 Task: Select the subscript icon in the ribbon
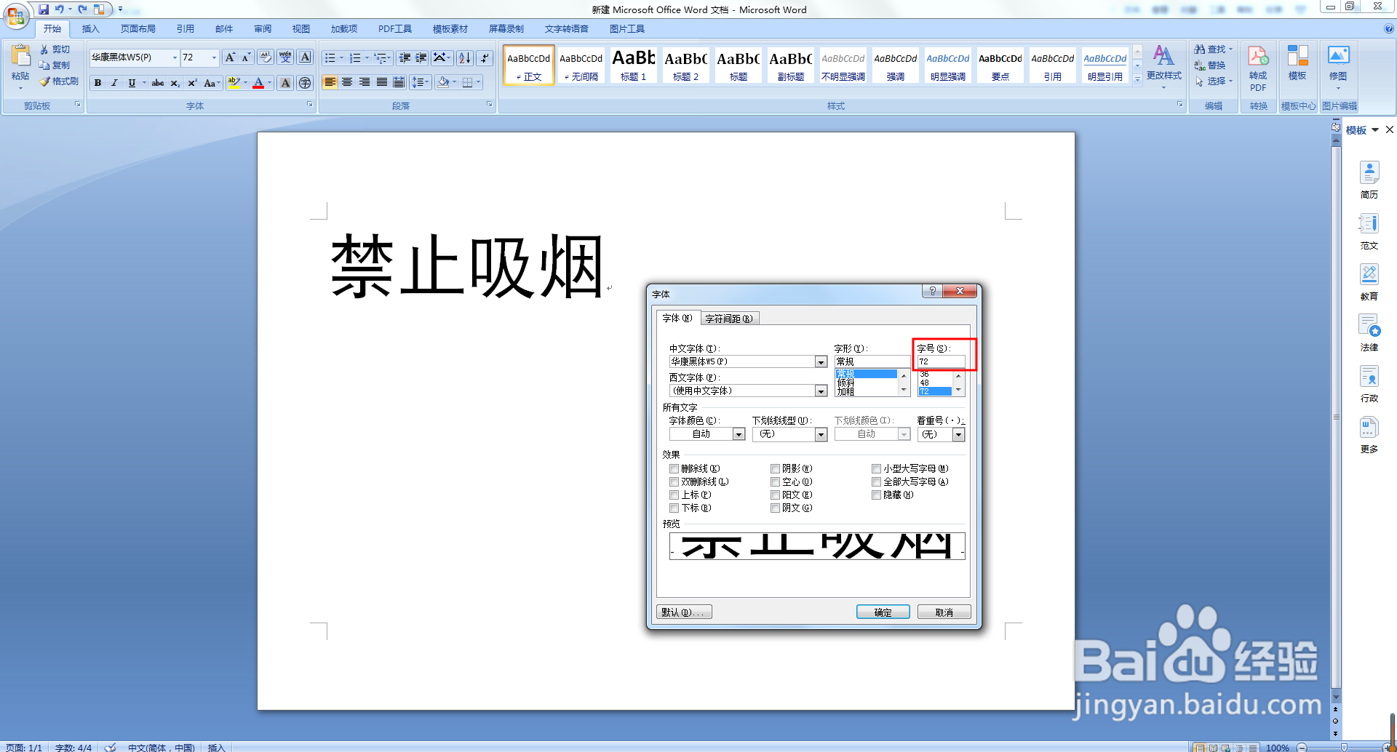click(174, 83)
